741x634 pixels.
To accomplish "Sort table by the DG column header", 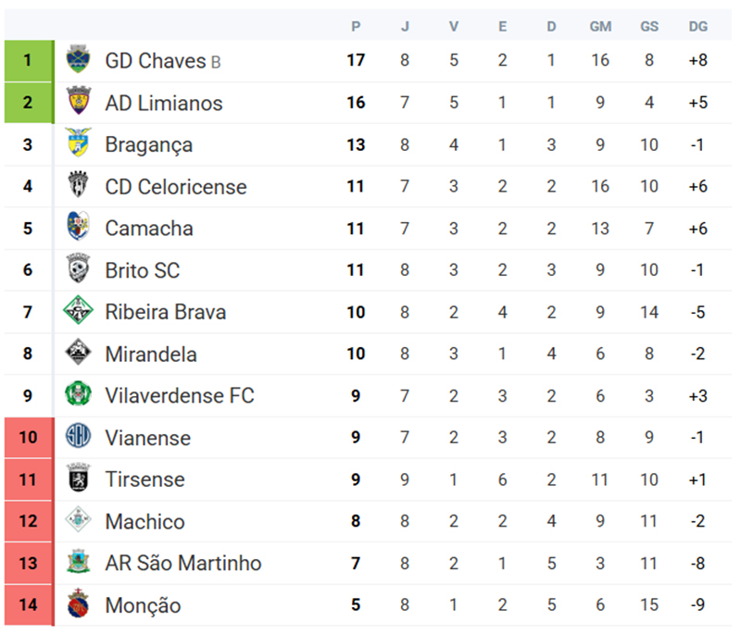I will pyautogui.click(x=697, y=27).
